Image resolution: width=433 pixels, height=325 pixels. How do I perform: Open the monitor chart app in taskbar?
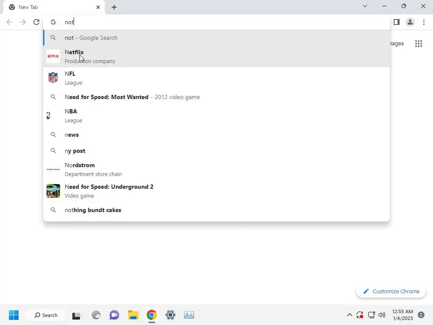(x=189, y=315)
